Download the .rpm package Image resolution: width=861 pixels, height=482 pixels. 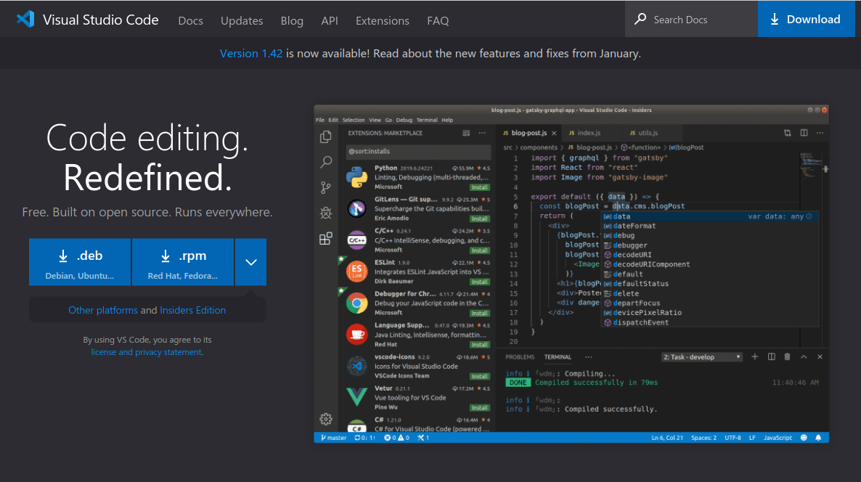[x=183, y=262]
